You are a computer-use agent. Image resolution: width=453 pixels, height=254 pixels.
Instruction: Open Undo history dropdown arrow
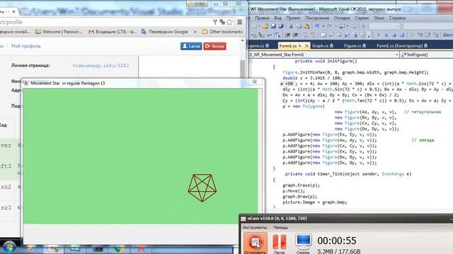323,27
